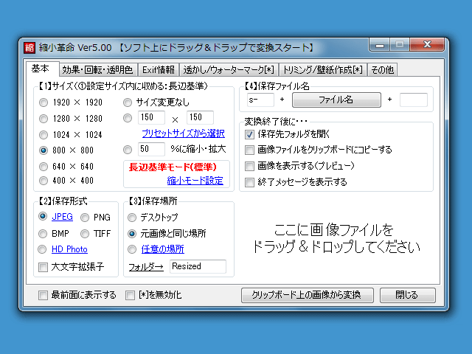Click the 長辺基準モード(標準) red text

pyautogui.click(x=173, y=167)
